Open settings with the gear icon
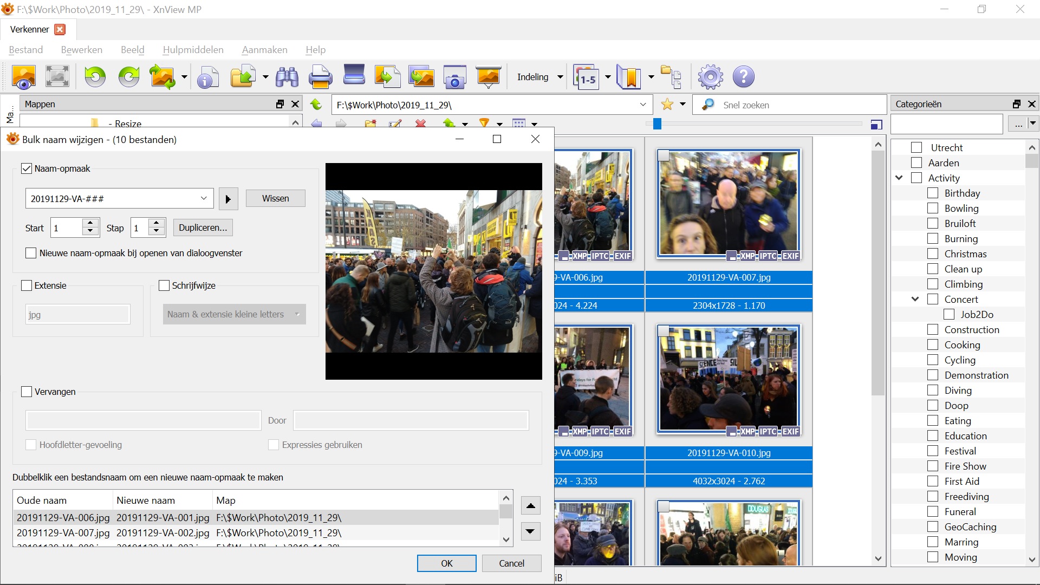This screenshot has height=585, width=1040. (x=710, y=77)
